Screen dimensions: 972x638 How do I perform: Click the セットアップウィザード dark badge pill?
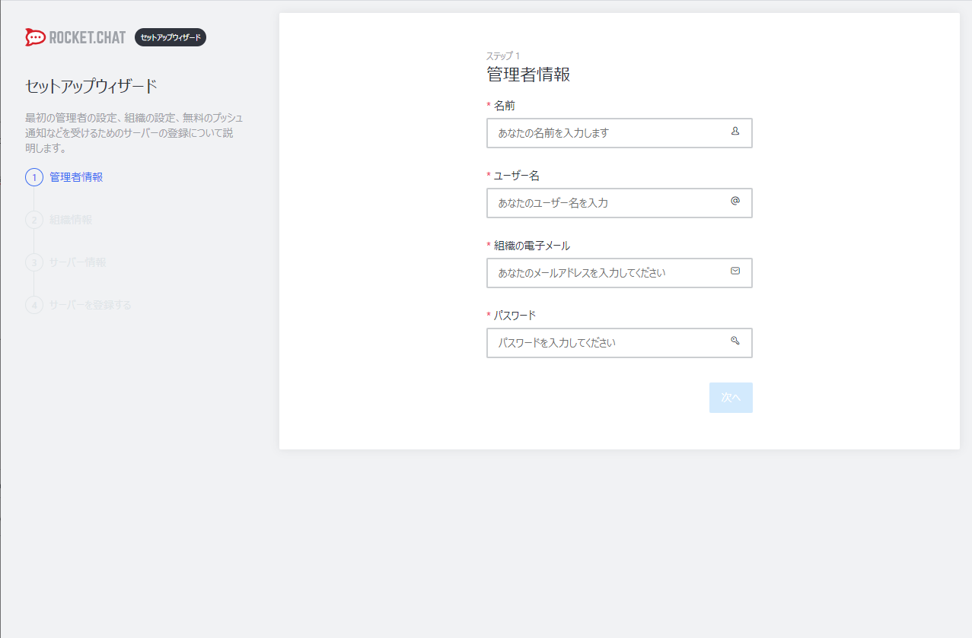[x=169, y=37]
